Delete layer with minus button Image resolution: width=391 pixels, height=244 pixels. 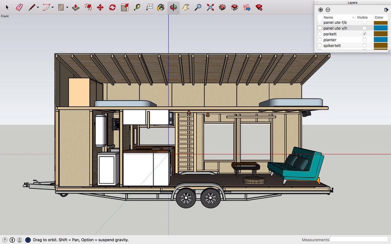click(328, 10)
